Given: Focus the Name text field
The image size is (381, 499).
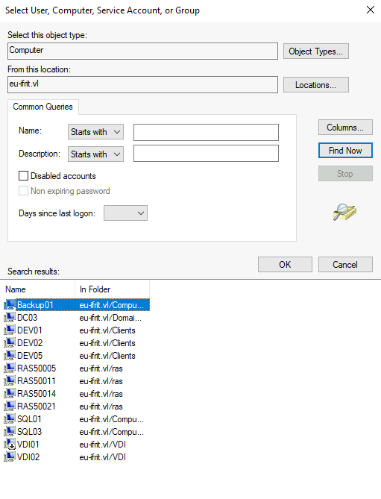Looking at the screenshot, I should (206, 132).
